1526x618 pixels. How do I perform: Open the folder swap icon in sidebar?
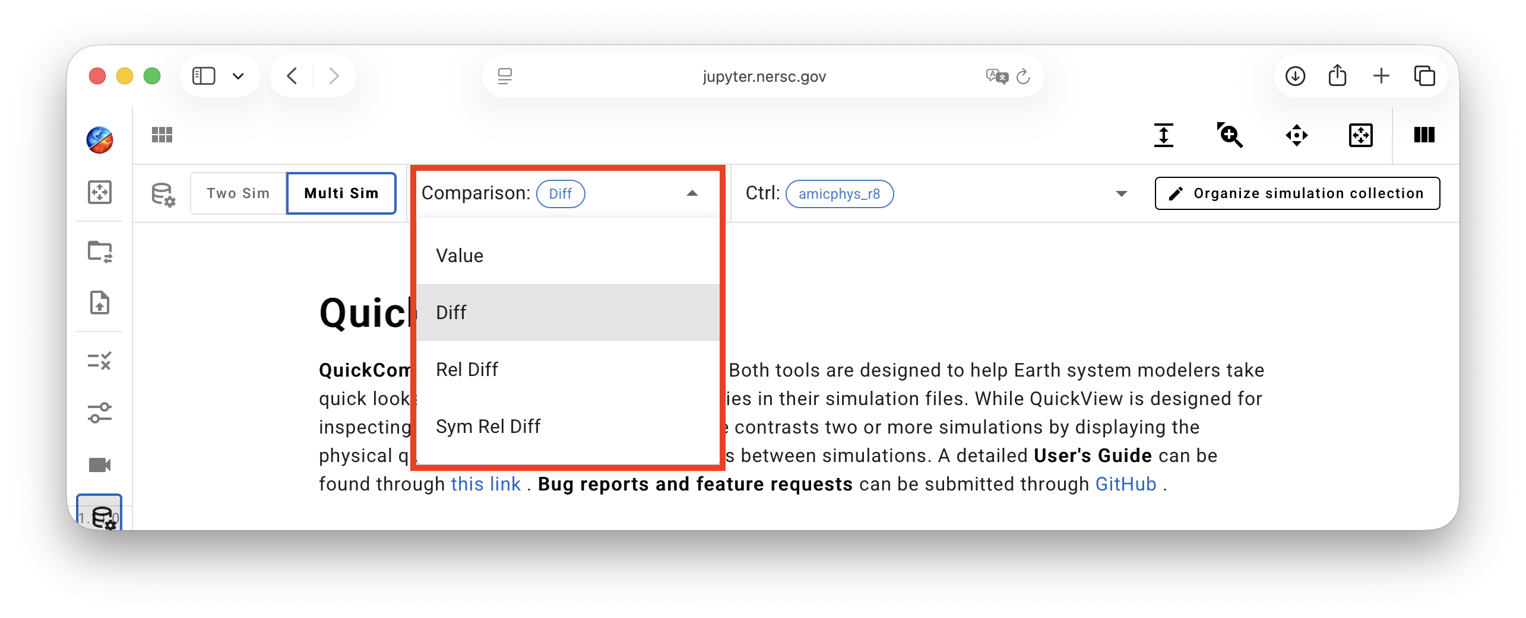[x=100, y=251]
